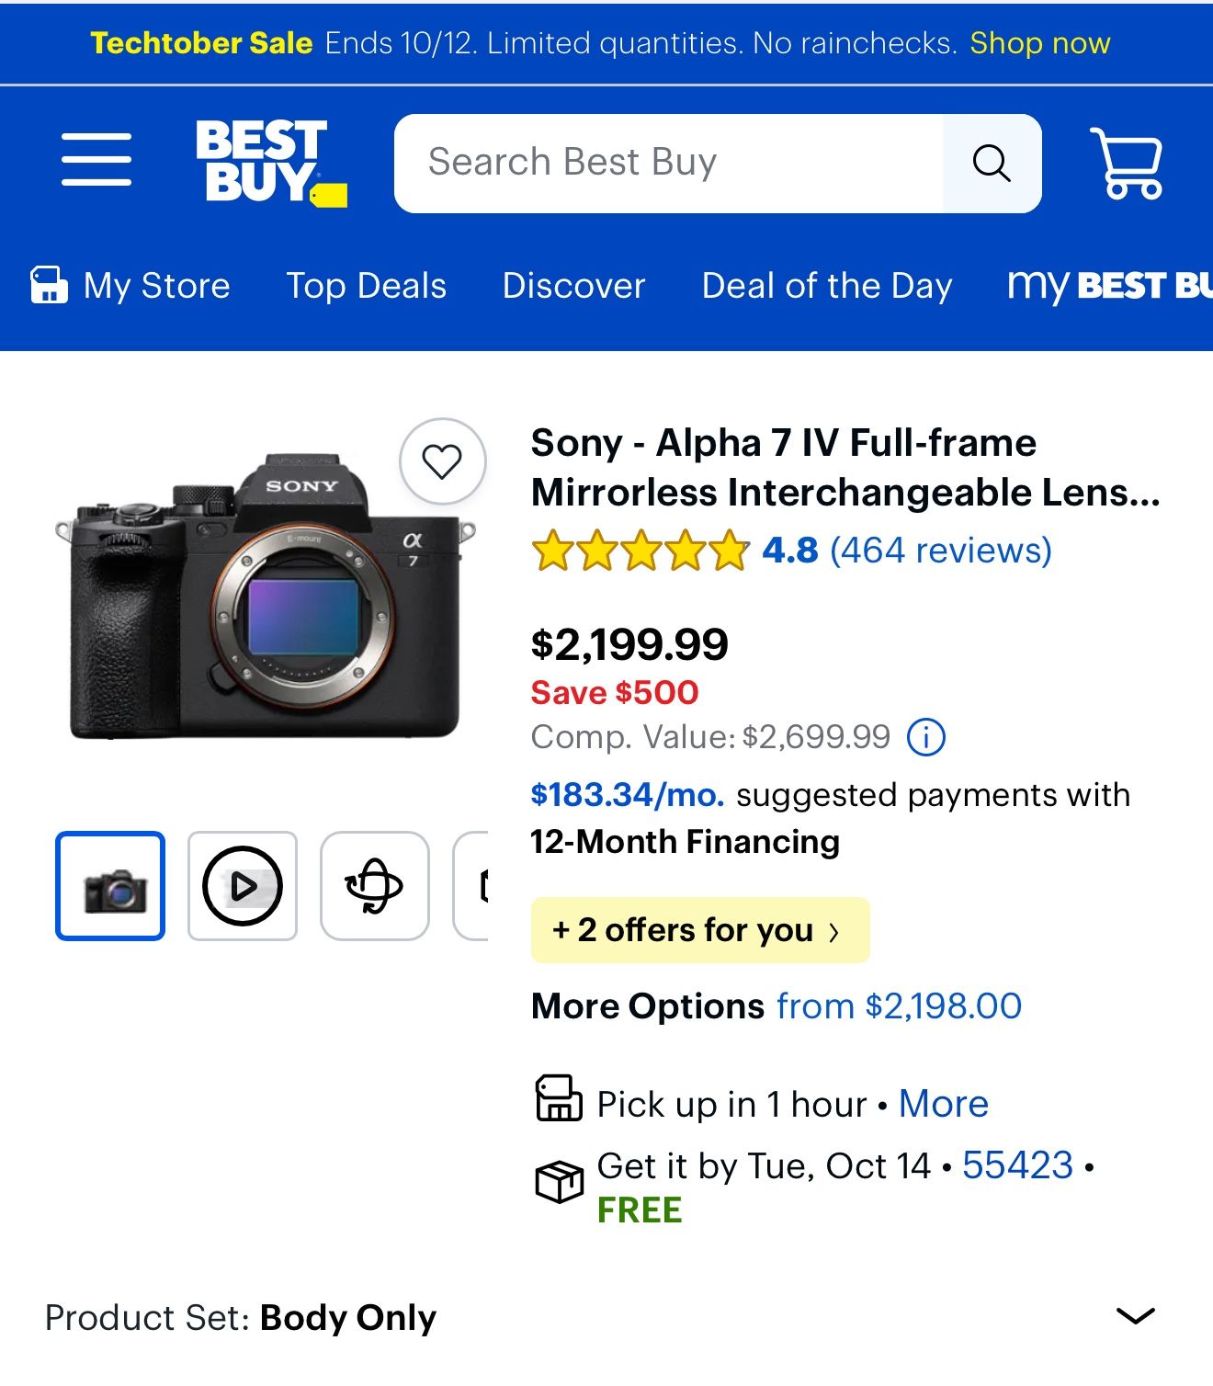1213x1386 pixels.
Task: Play the product video thumbnail
Action: click(x=243, y=886)
